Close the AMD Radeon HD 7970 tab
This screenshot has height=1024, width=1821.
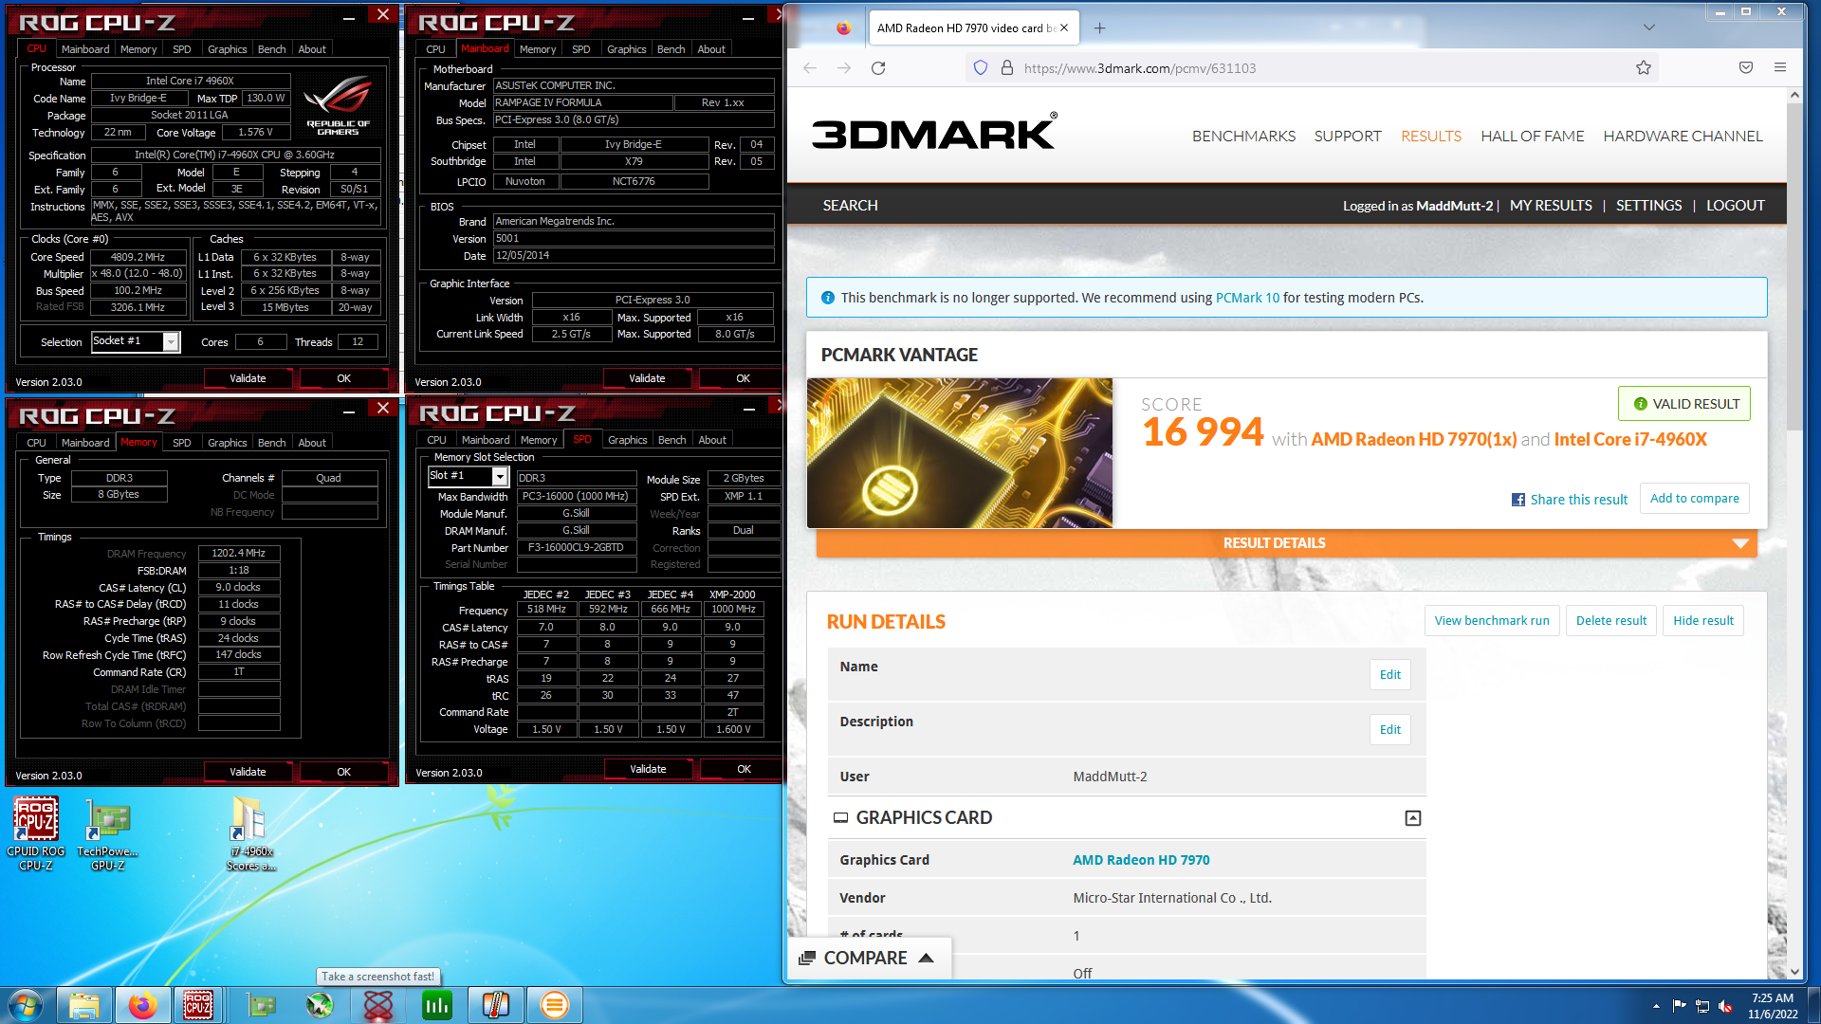tap(1064, 28)
